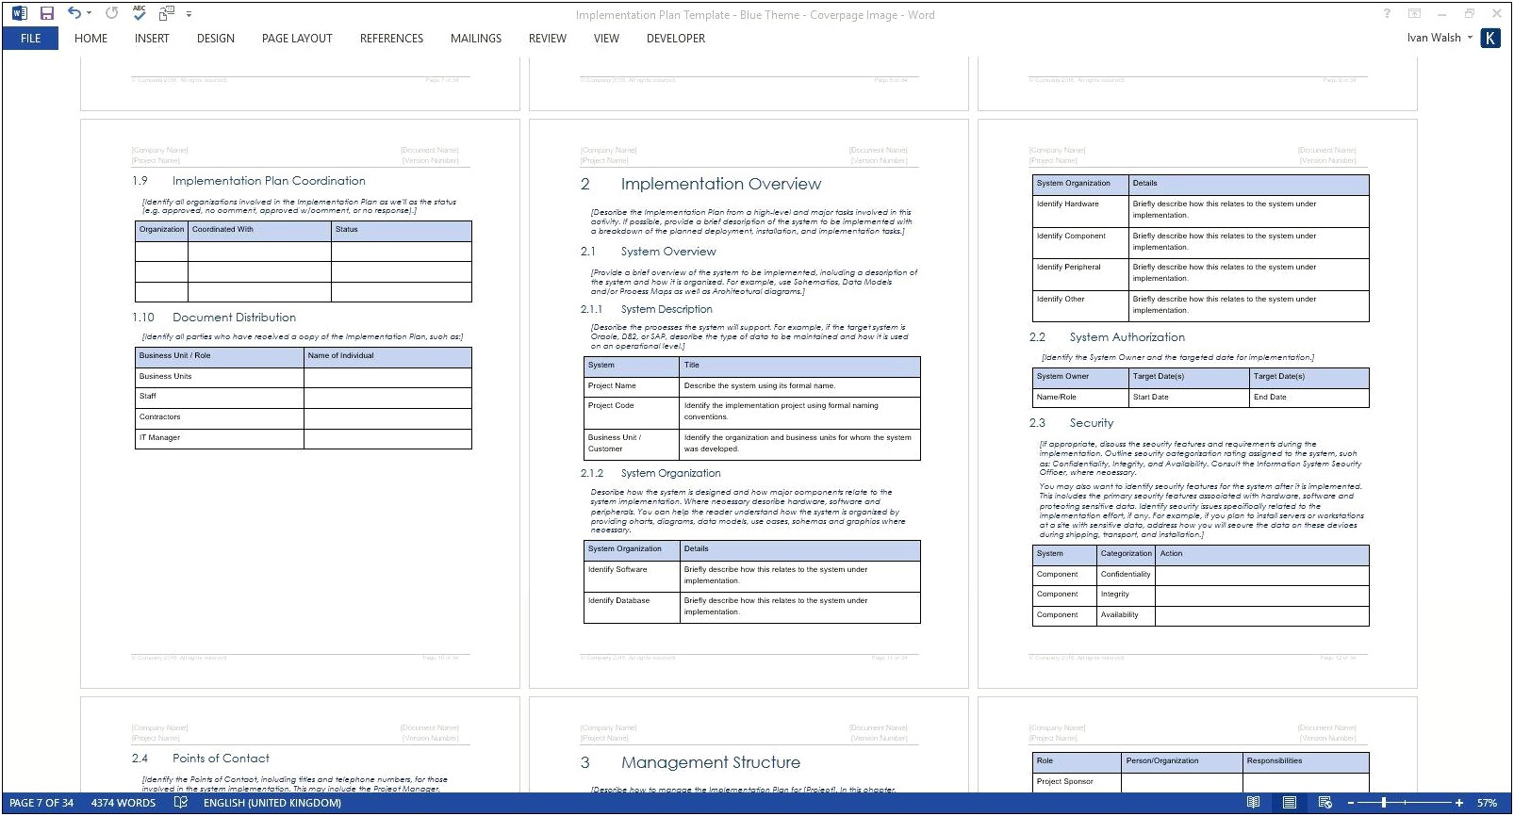Click the 'System Authorization' heading

(1127, 337)
